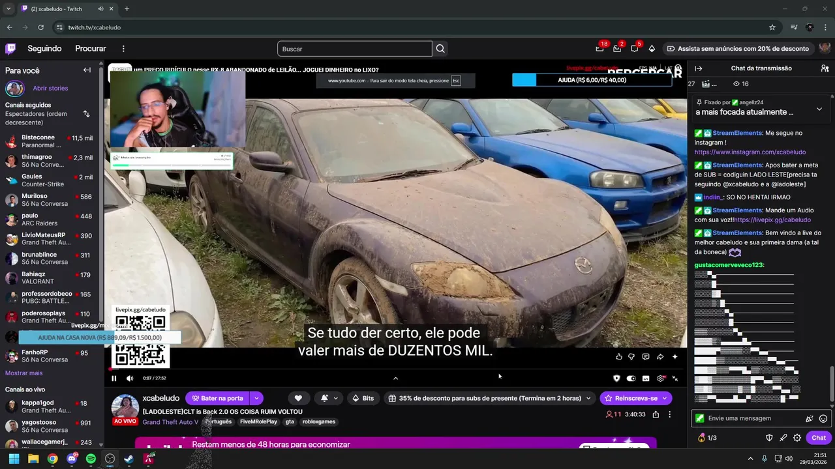Viewport: 835px width, 469px height.
Task: Open Grand Theft Auto V category link
Action: [170, 422]
